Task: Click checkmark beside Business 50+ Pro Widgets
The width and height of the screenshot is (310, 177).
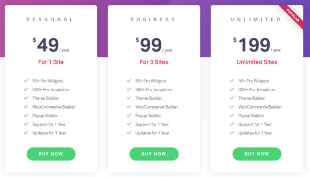Action: click(129, 80)
